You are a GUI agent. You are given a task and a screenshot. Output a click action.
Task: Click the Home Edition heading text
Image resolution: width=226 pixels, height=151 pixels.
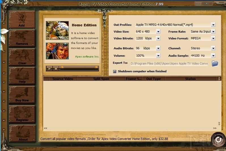click(x=84, y=25)
